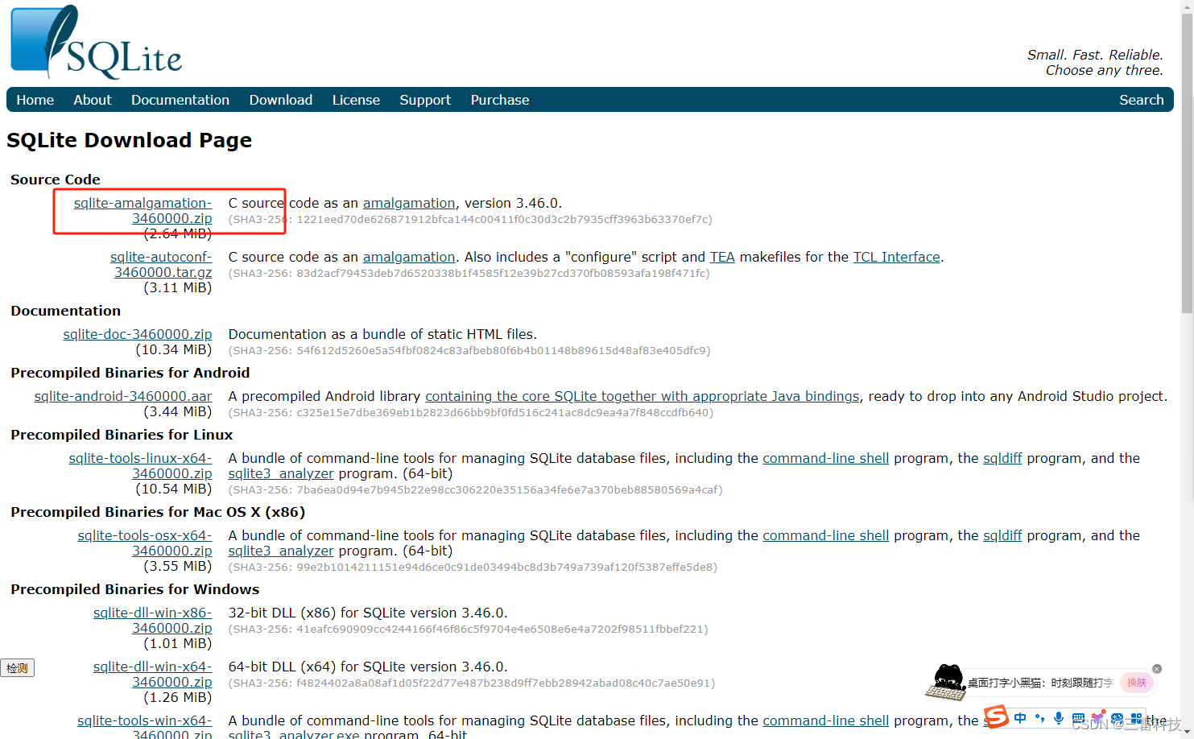Select Download in the navigation bar
Viewport: 1194px width, 739px height.
[281, 100]
